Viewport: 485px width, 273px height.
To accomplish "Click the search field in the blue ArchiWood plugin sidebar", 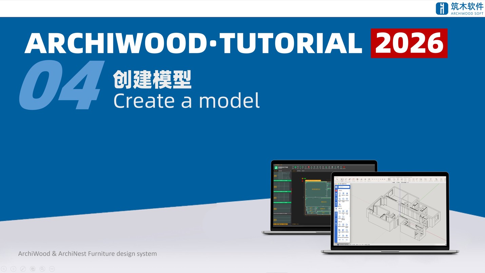I will 344,187.
